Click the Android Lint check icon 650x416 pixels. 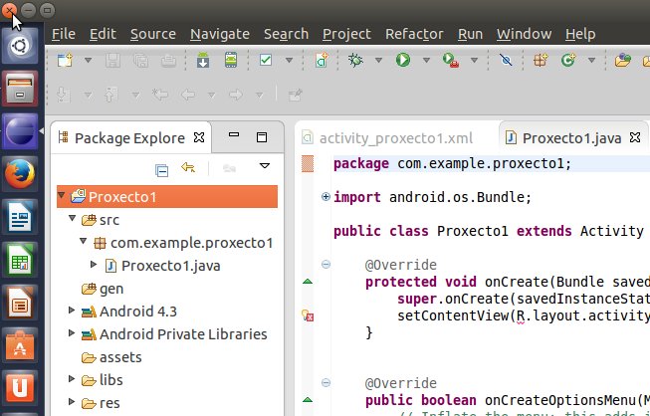266,61
